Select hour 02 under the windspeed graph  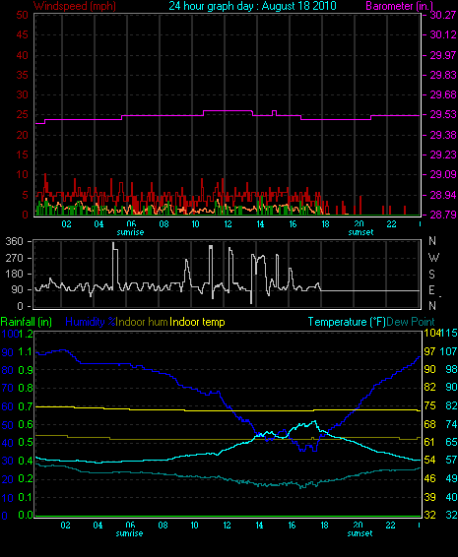pyautogui.click(x=66, y=224)
